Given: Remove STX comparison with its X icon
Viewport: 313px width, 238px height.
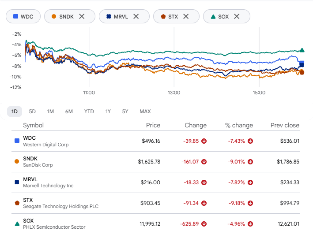Looking at the screenshot, I should click(186, 16).
